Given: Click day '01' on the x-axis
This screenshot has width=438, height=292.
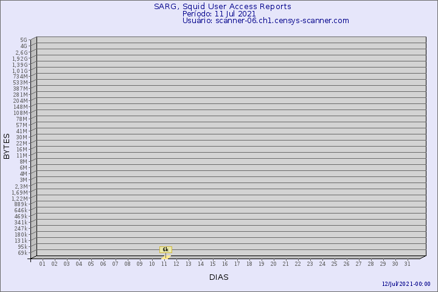Looking at the screenshot, I should tap(42, 264).
